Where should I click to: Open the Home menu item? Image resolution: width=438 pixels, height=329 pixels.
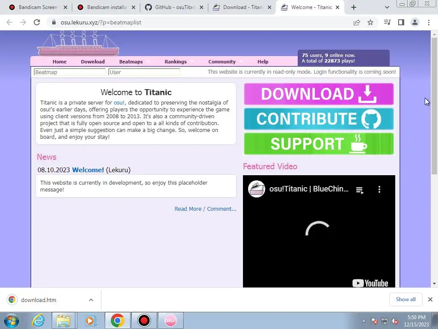[x=59, y=62]
